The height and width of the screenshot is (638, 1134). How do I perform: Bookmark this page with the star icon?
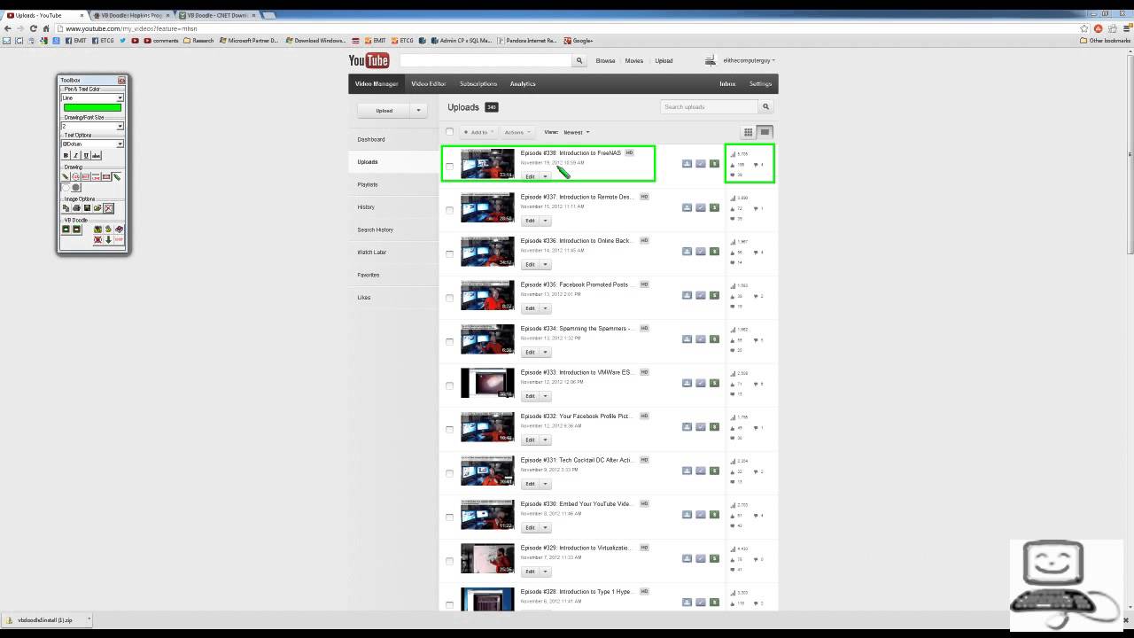(1084, 28)
